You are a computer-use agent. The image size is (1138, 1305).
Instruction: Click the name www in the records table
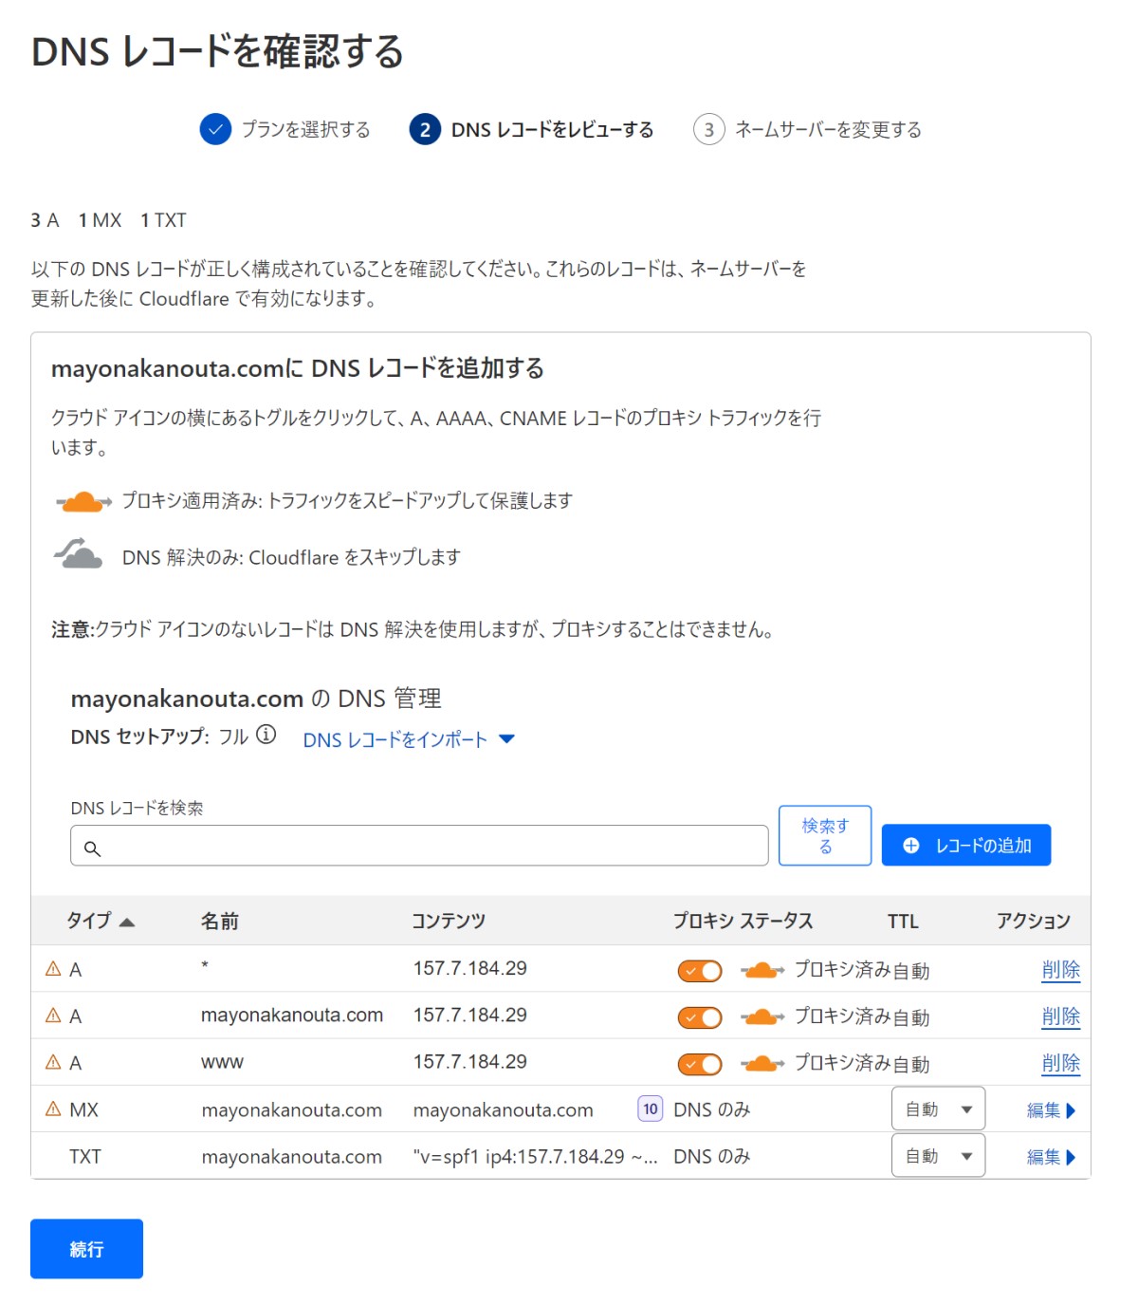click(x=222, y=1063)
